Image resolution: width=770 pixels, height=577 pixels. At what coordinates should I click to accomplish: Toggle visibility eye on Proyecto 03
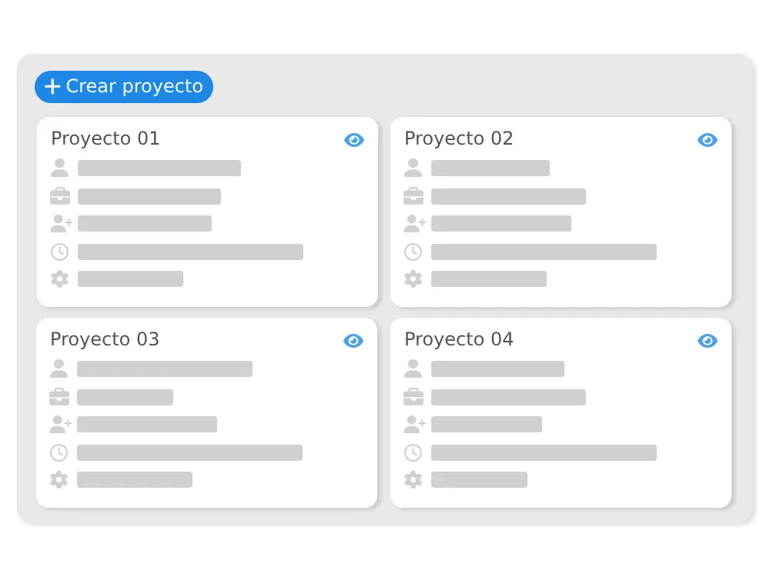(353, 341)
